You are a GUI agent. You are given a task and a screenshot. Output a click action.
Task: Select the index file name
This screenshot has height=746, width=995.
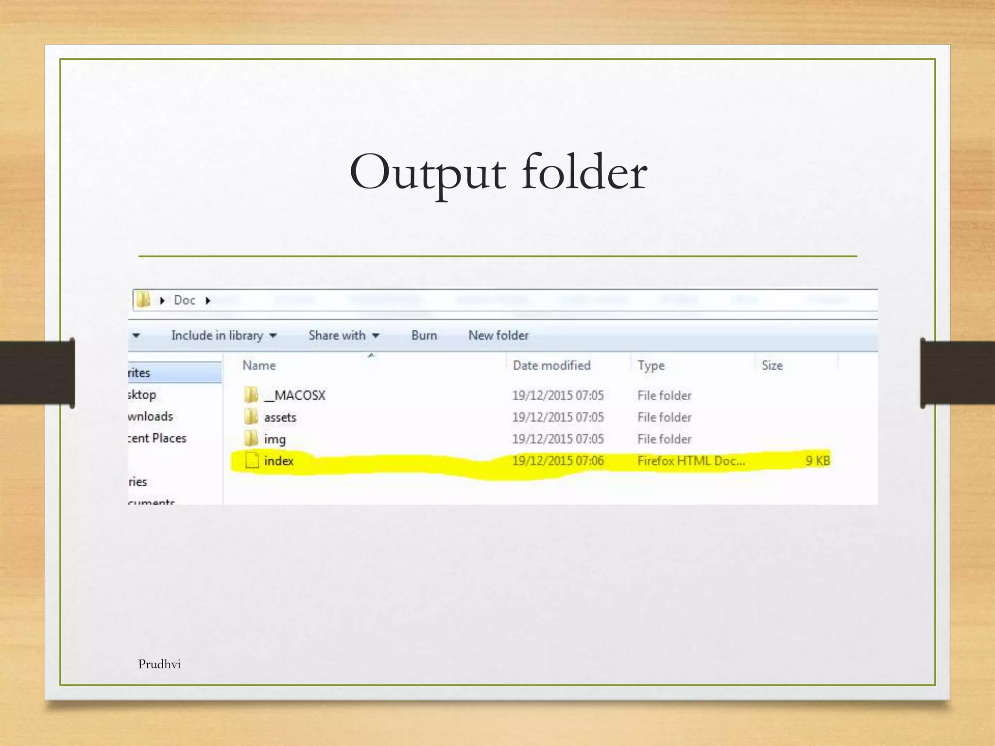279,461
